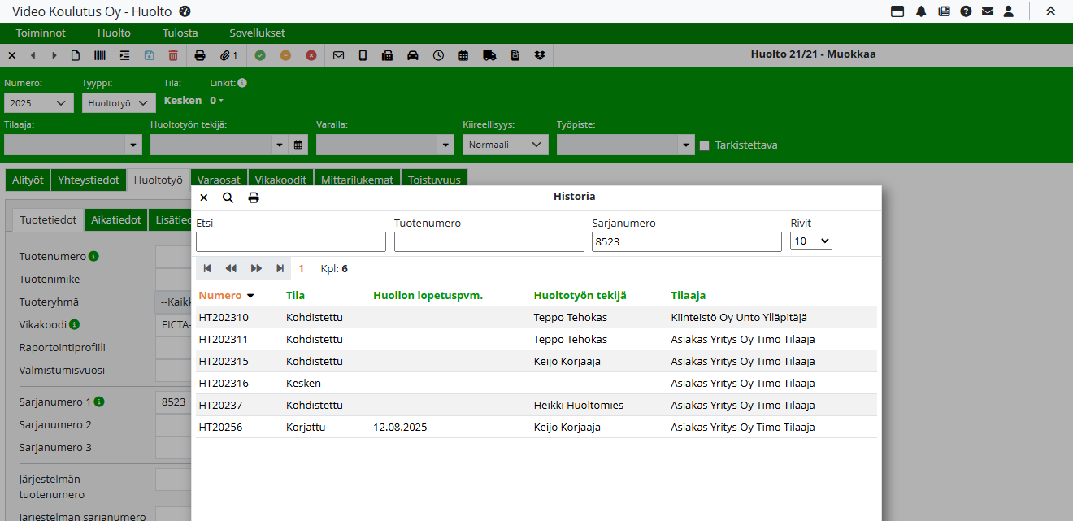
Task: Open the Rivit rows-per-page dropdown
Action: click(x=810, y=241)
